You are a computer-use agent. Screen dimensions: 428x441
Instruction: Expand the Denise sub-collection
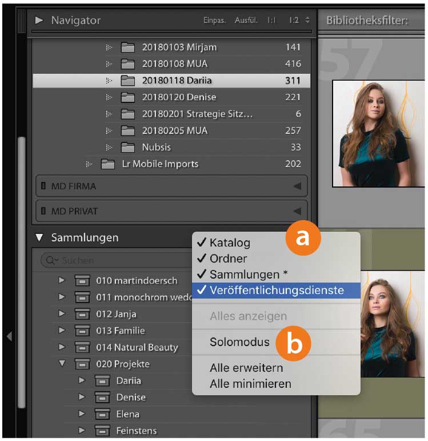click(x=82, y=397)
